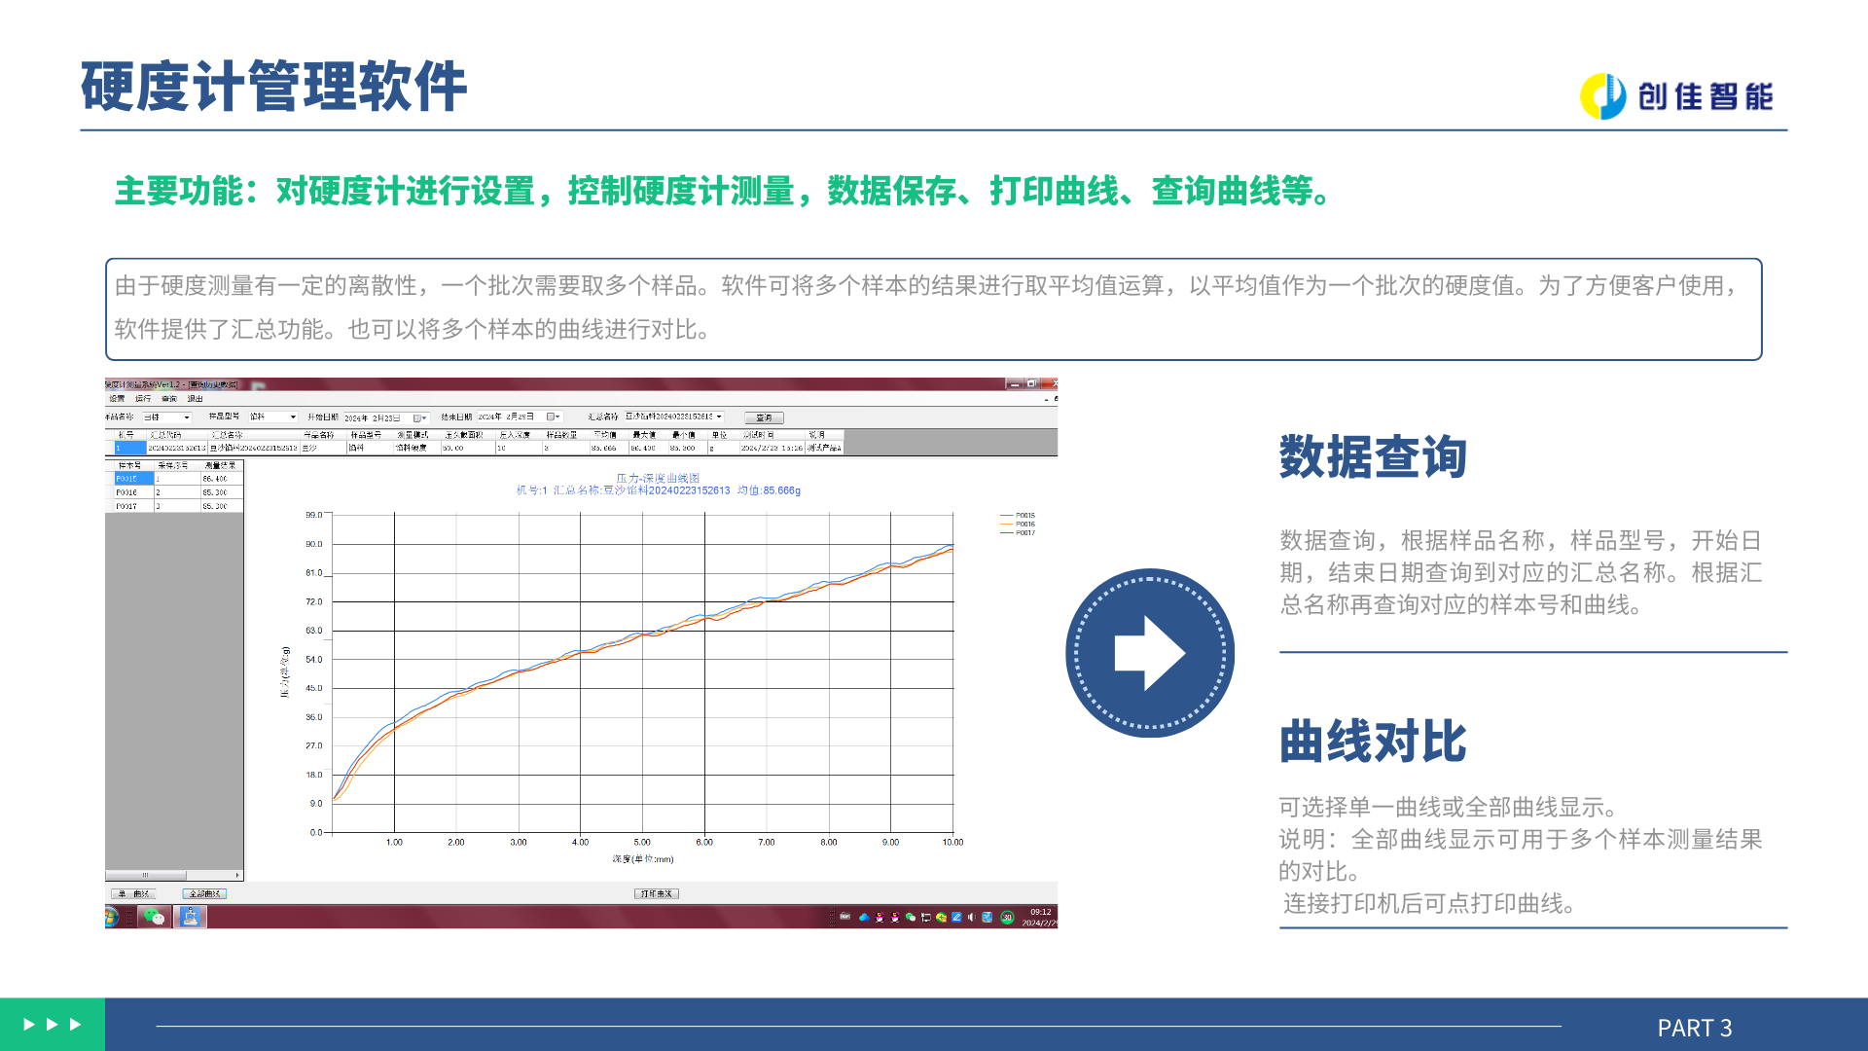Open the start date calendar picker icon
This screenshot has height=1051, width=1868.
pos(418,417)
